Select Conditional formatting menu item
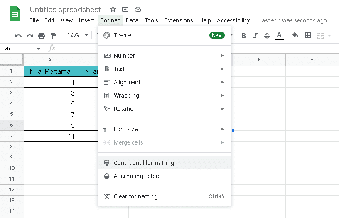 (165, 163)
